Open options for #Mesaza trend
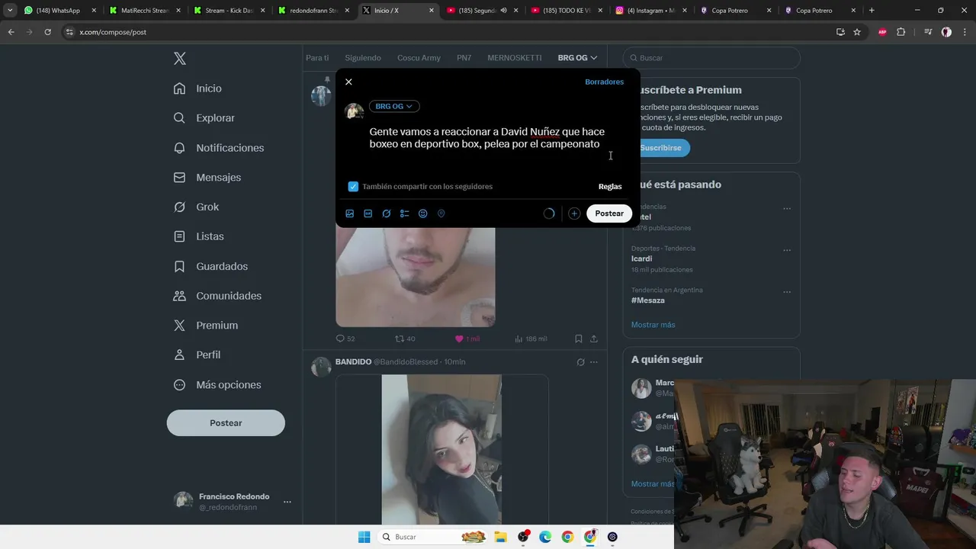Screen dimensions: 976x549 click(x=787, y=292)
